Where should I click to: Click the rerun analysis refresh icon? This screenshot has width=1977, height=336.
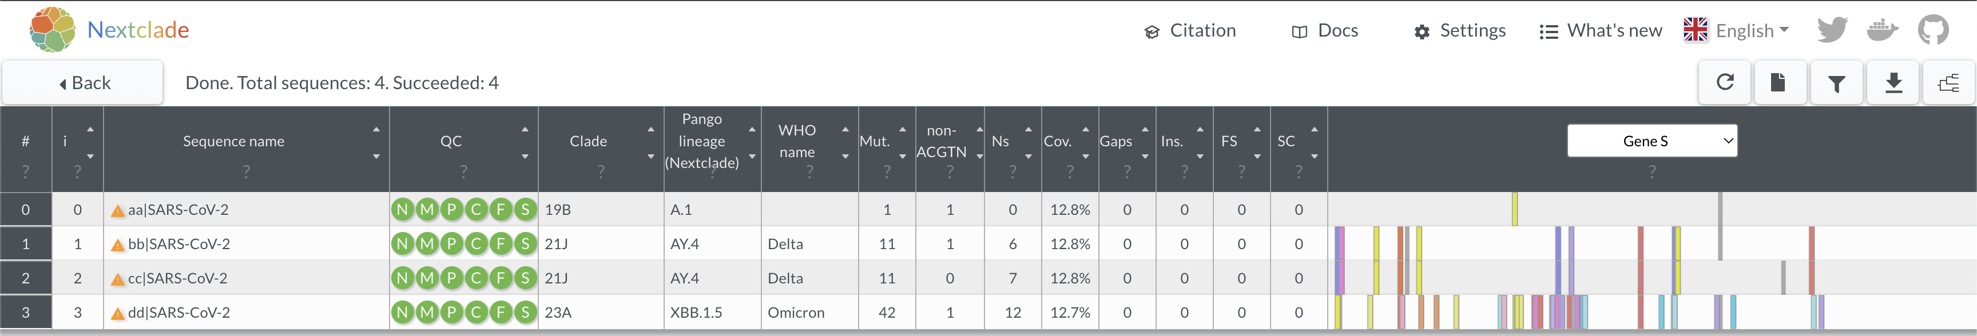[x=1725, y=82]
